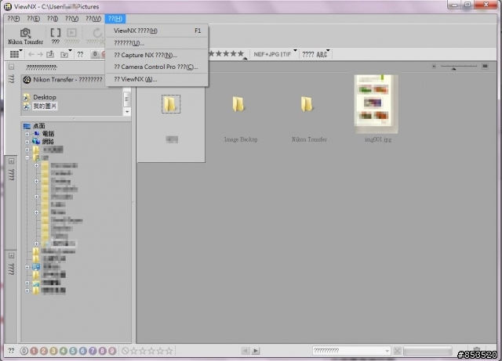The image size is (502, 361).
Task: Choose ?? ViewNX (A)... menu item
Action: click(157, 79)
